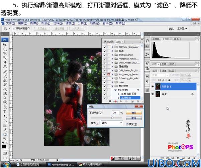Click the red begin recording button

point(115,102)
